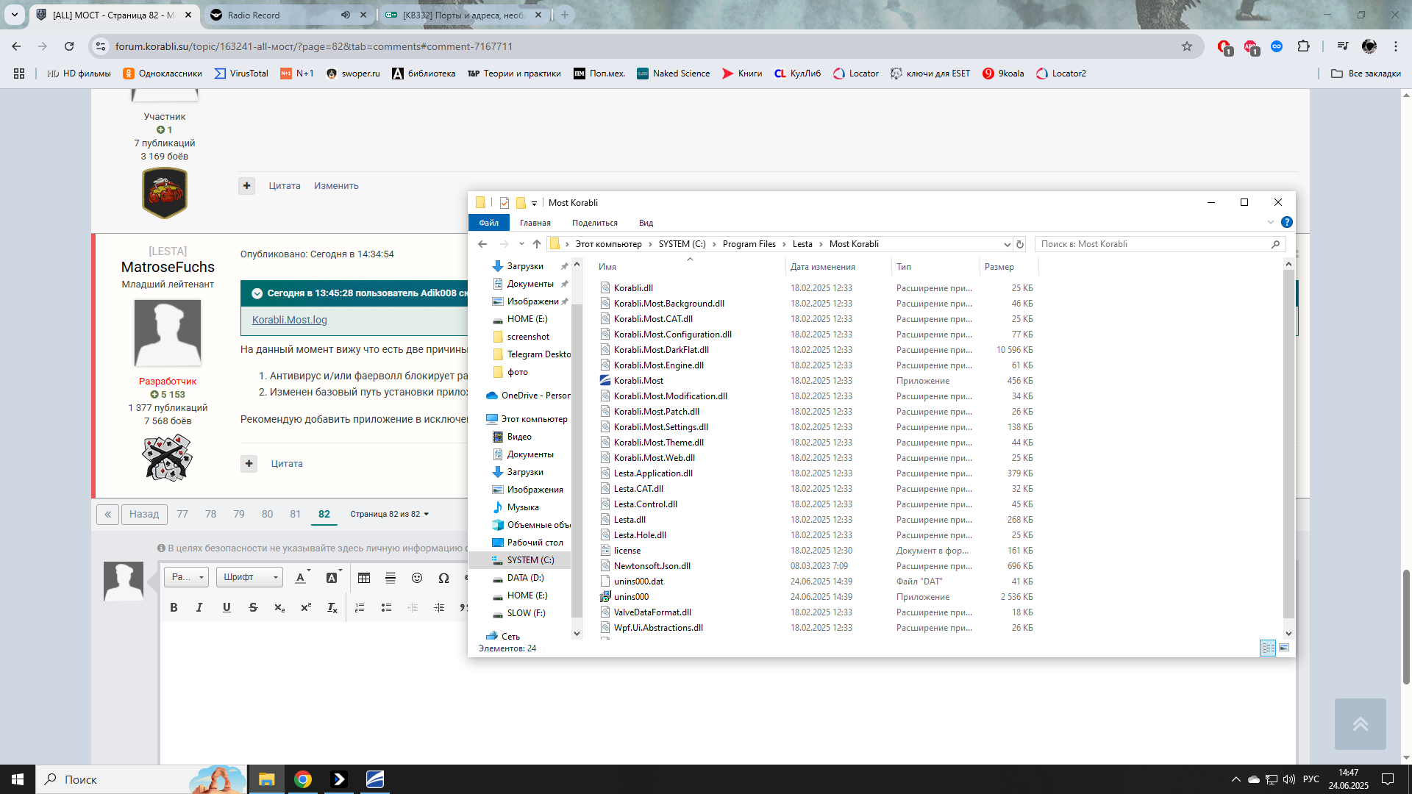Open the Explorer recent locations dropdown
1412x794 pixels.
click(x=521, y=244)
